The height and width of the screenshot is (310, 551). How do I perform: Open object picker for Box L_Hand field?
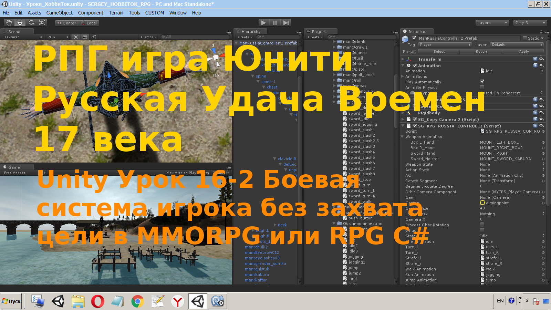(x=543, y=143)
